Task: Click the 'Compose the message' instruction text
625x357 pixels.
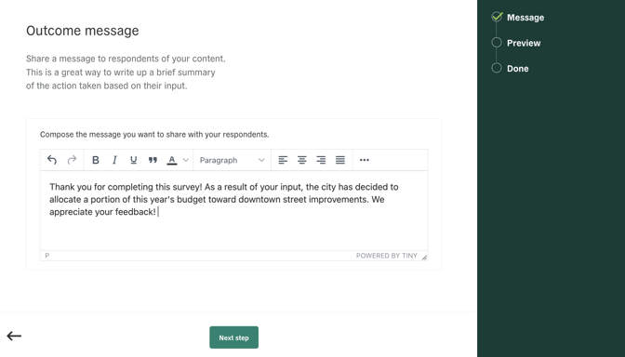Action: tap(154, 135)
